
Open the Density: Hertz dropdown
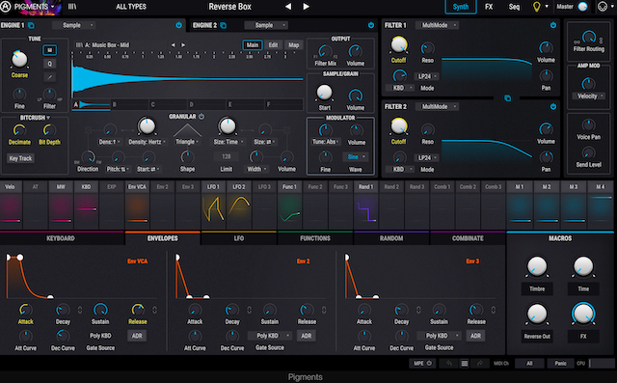tap(148, 142)
